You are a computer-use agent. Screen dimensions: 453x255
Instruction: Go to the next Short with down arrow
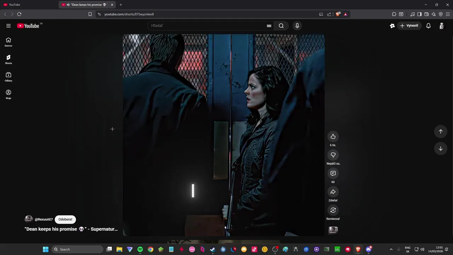point(441,148)
